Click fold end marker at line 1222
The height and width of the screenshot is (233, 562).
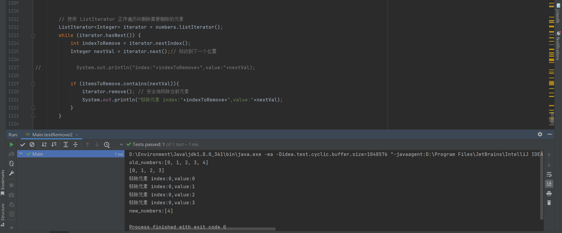[33, 108]
